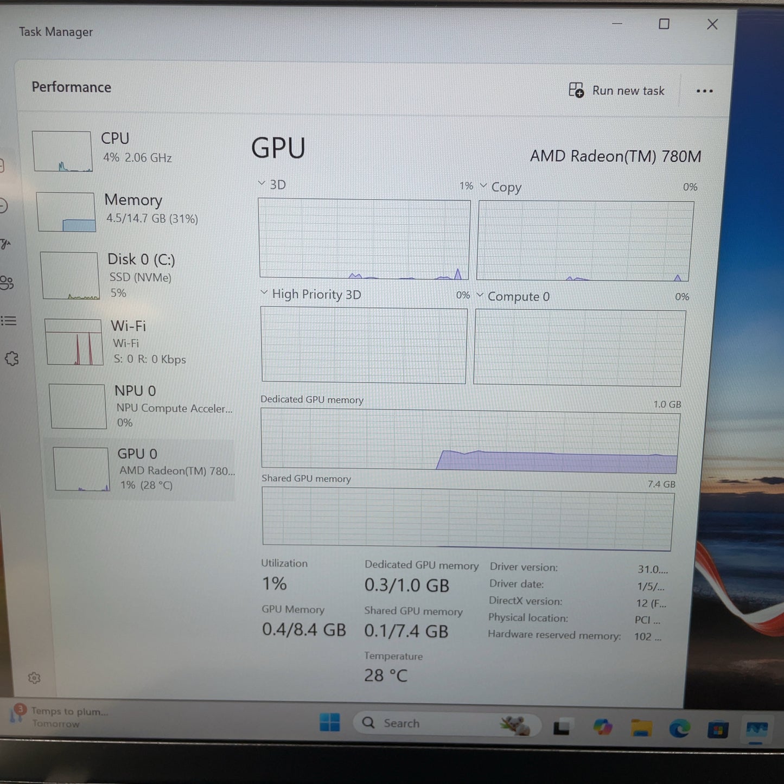Viewport: 784px width, 784px height.
Task: Click the 3D engine usage graph
Action: 364,239
